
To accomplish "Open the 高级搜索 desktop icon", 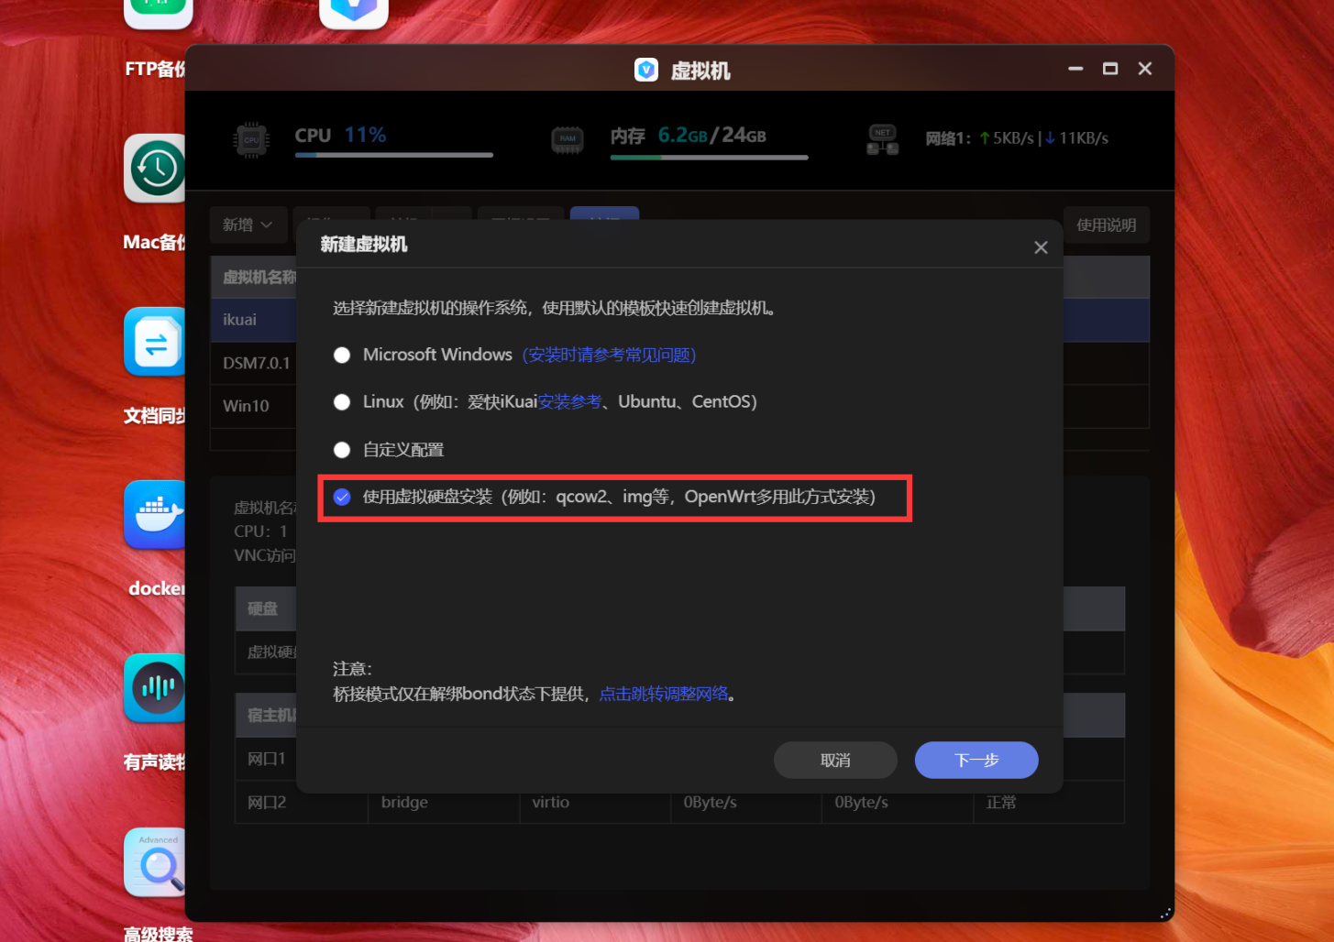I will (x=155, y=862).
